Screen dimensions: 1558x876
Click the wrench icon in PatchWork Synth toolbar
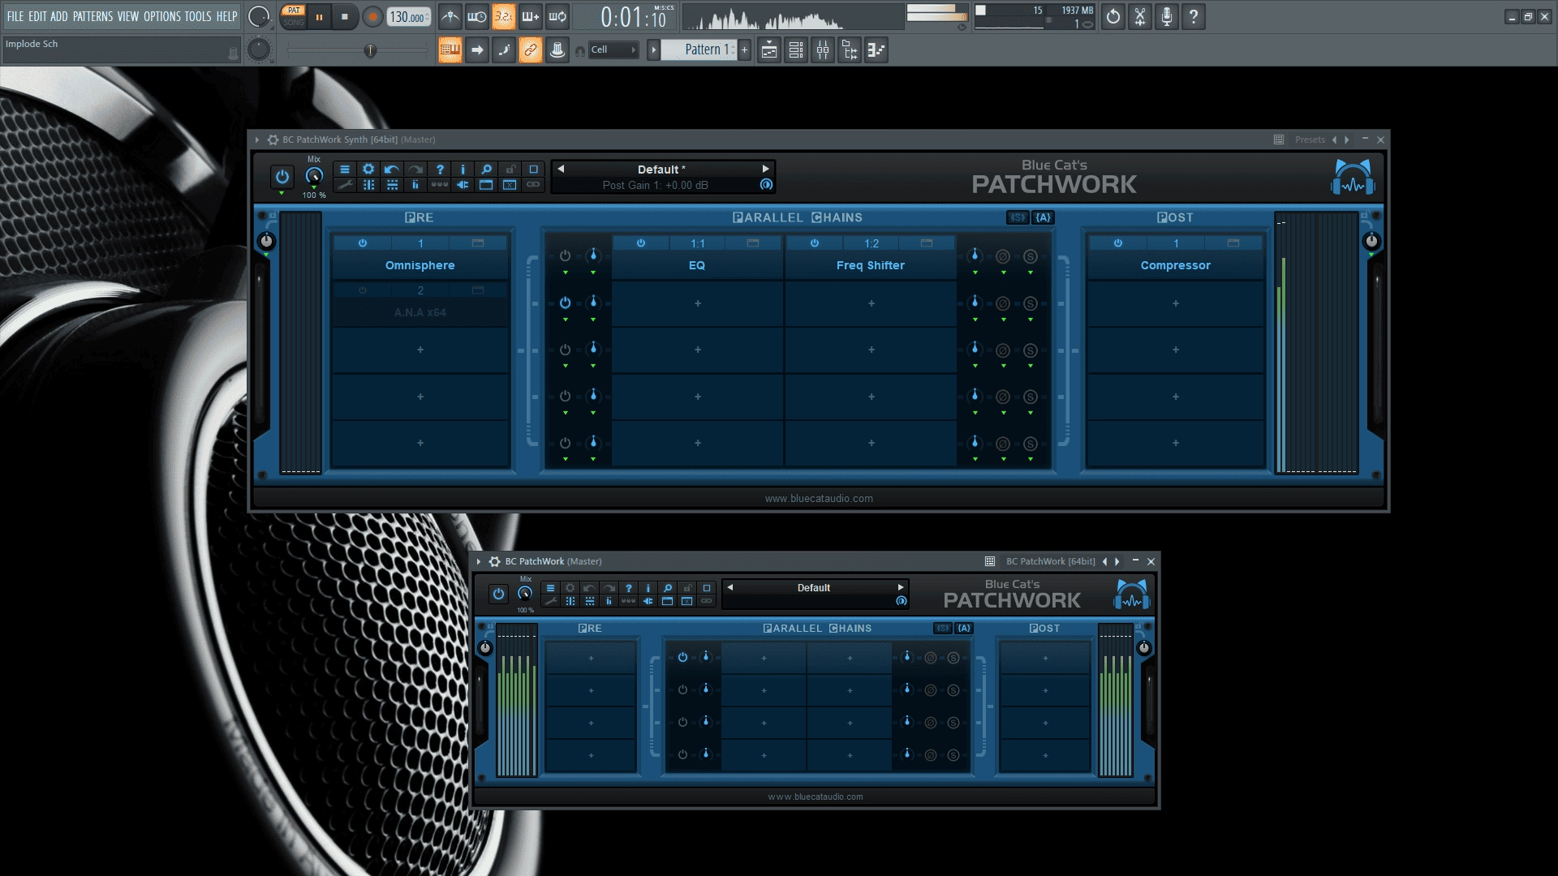point(345,185)
